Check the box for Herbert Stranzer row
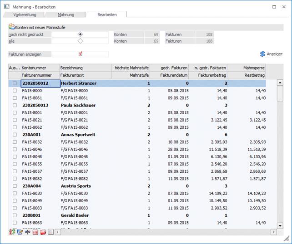This screenshot has width=292, height=244. click(15, 83)
